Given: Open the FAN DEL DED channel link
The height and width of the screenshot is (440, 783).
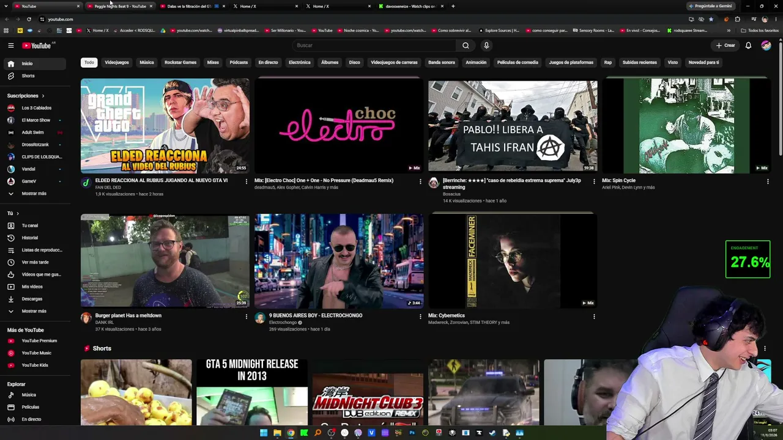Looking at the screenshot, I should pyautogui.click(x=108, y=188).
